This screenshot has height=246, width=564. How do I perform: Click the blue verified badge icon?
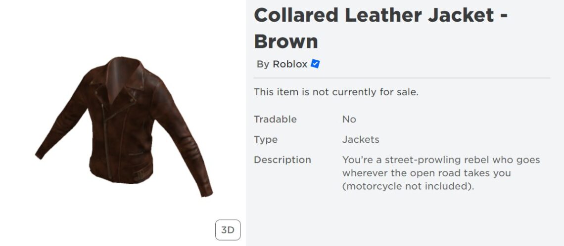point(315,64)
